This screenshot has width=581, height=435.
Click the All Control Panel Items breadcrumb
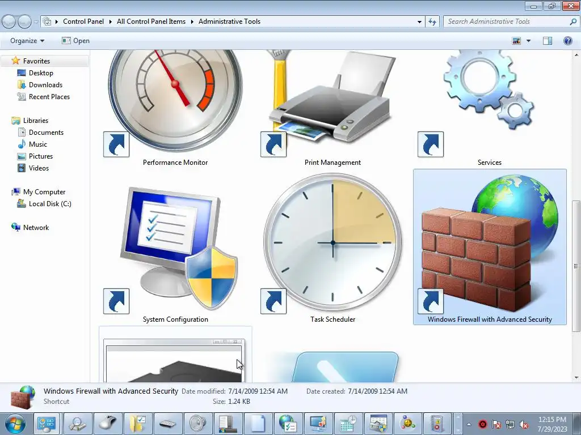pos(151,22)
